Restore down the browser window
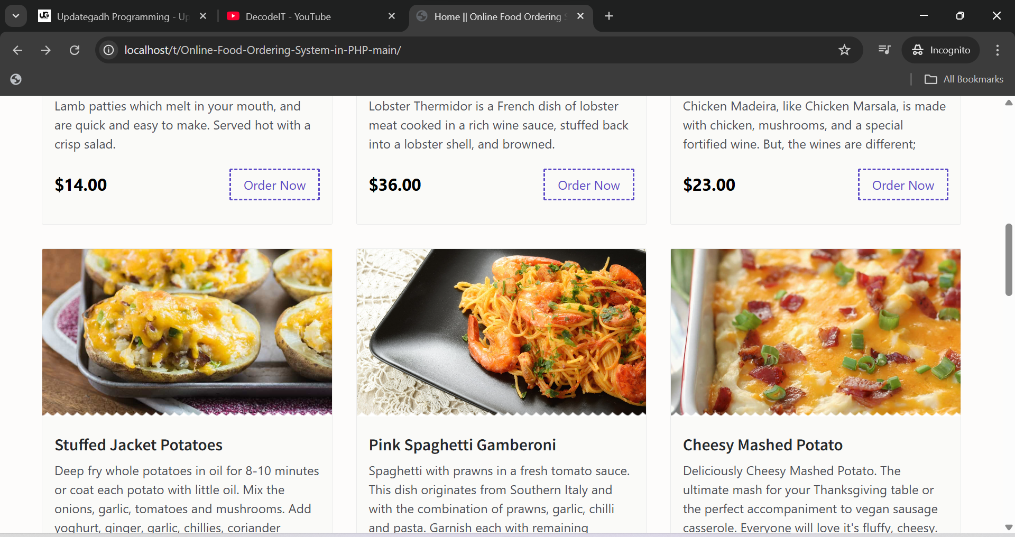This screenshot has width=1015, height=537. (960, 16)
